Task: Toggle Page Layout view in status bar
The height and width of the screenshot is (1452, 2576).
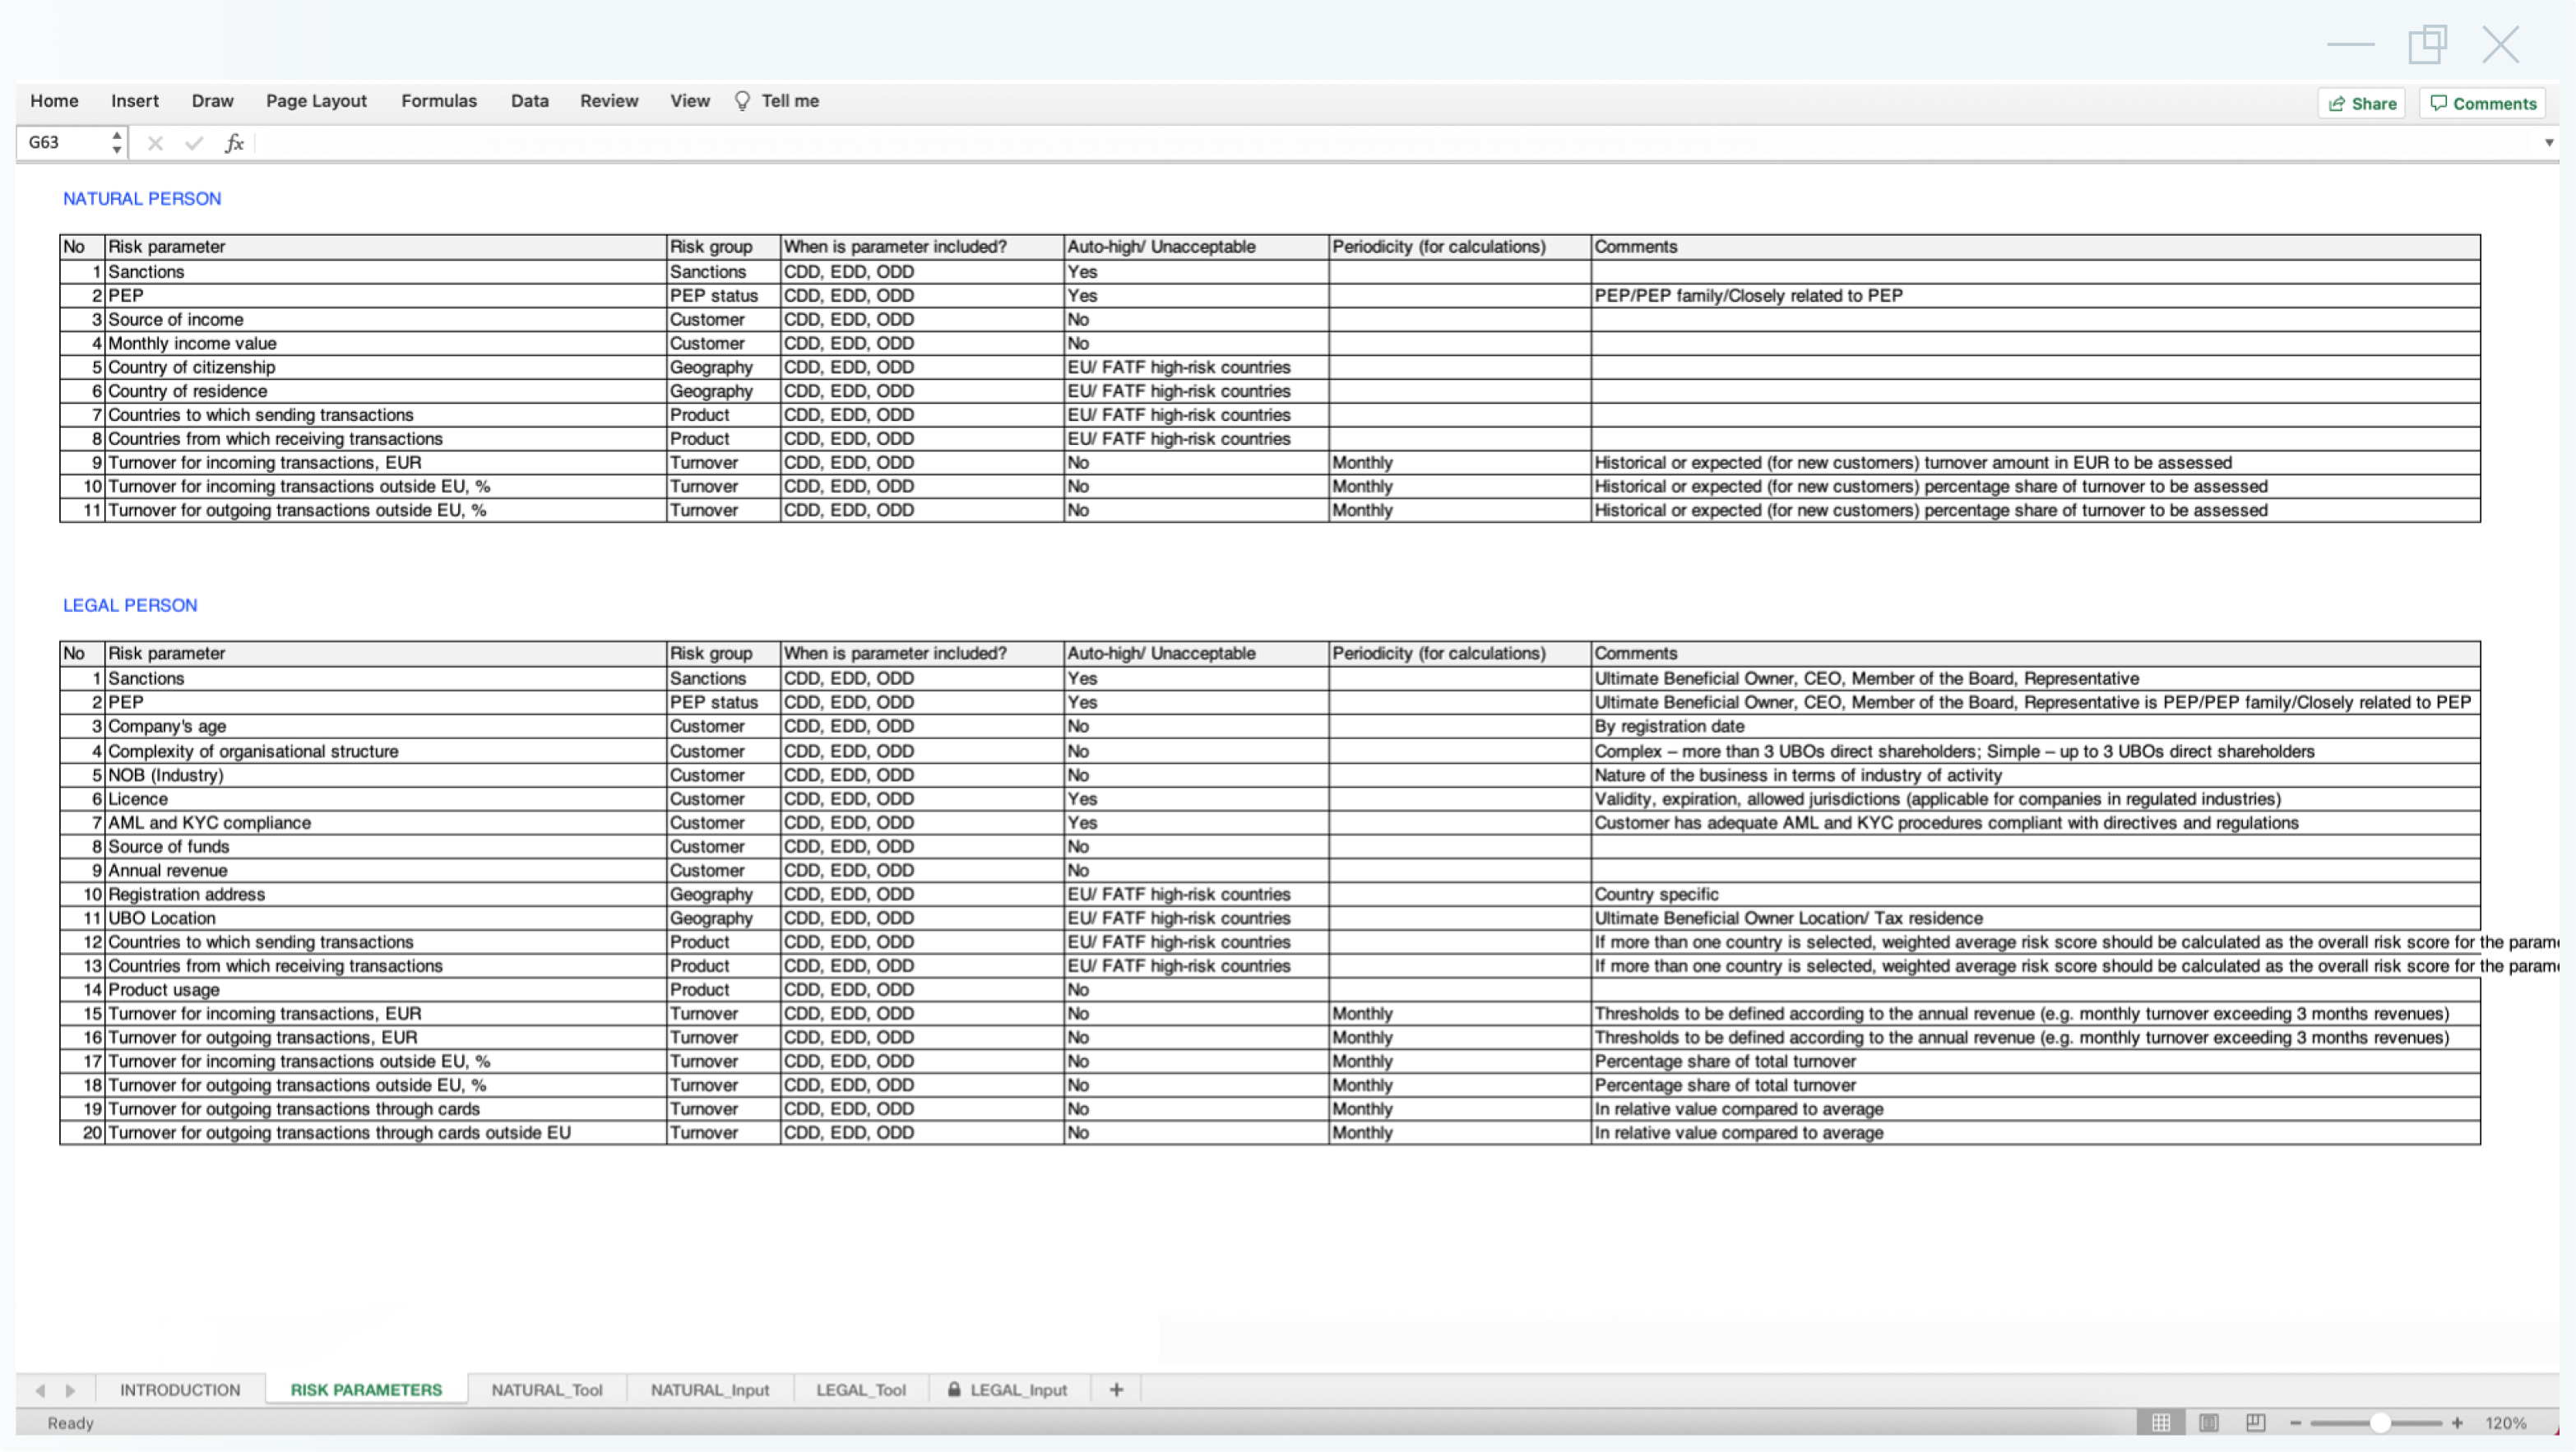Action: pos(2209,1422)
